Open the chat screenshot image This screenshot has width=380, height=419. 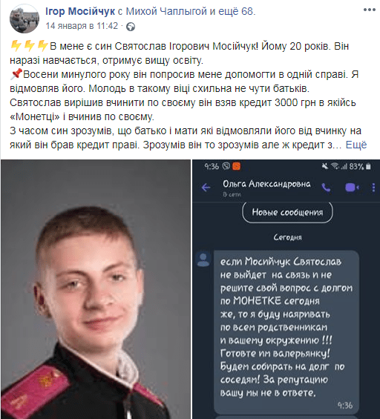(x=286, y=289)
